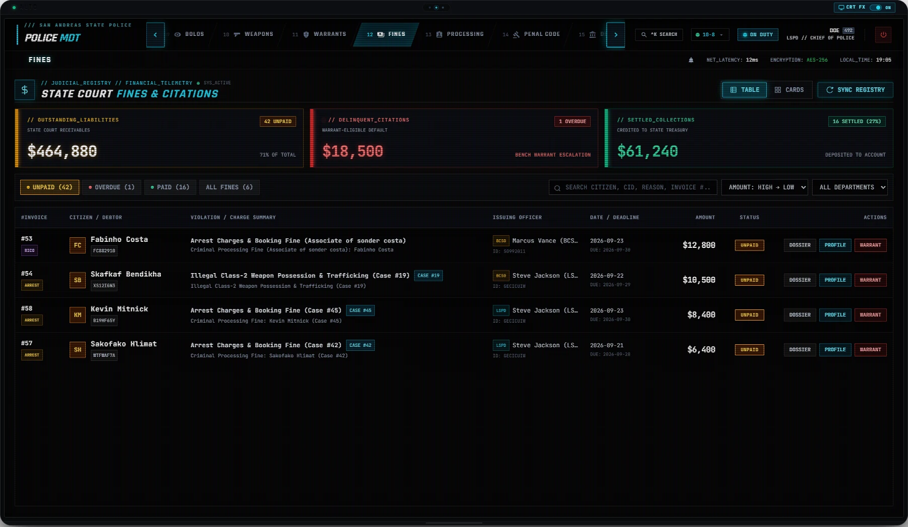The height and width of the screenshot is (527, 908).
Task: Open the ⌃K SEARCH button
Action: pos(659,35)
